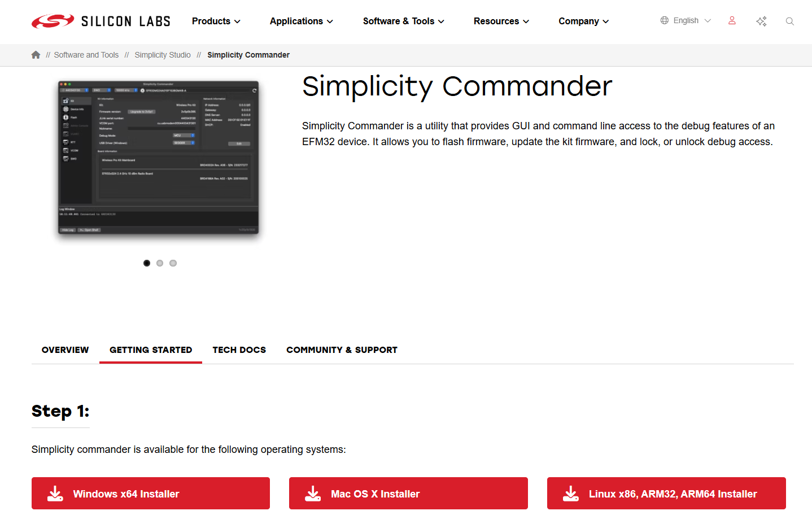This screenshot has height=515, width=812.
Task: Open the Community & Support tab
Action: pos(342,350)
